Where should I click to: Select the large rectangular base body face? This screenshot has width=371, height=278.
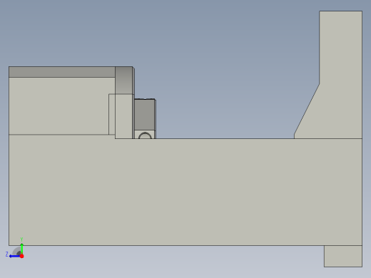pyautogui.click(x=185, y=192)
